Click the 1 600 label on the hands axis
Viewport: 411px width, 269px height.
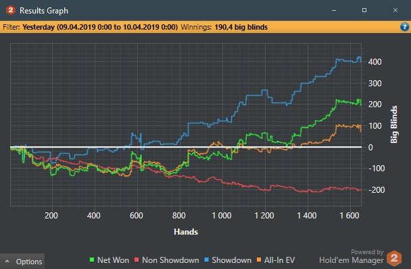click(x=349, y=216)
